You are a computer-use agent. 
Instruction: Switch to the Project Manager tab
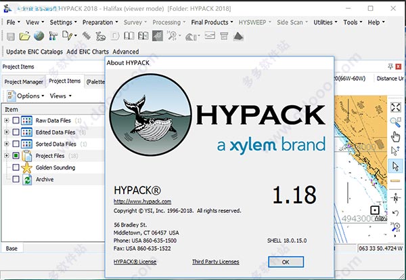point(24,82)
